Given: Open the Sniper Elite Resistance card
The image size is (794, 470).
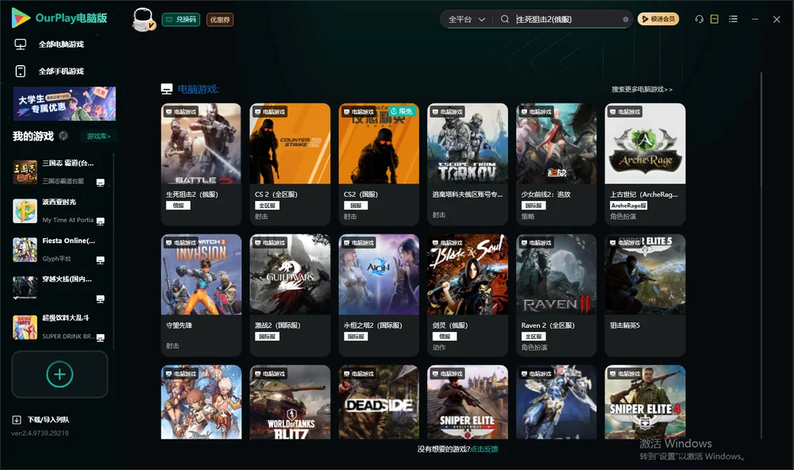Looking at the screenshot, I should 468,403.
